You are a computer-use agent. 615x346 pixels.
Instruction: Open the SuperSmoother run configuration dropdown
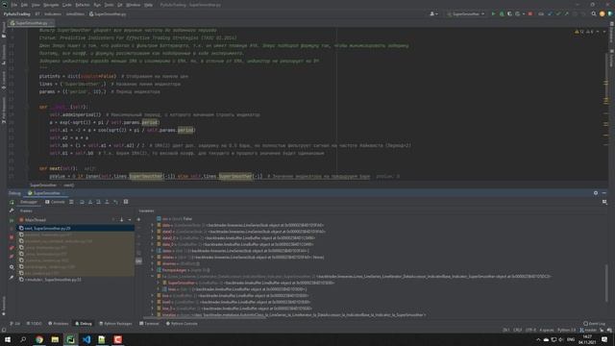465,13
